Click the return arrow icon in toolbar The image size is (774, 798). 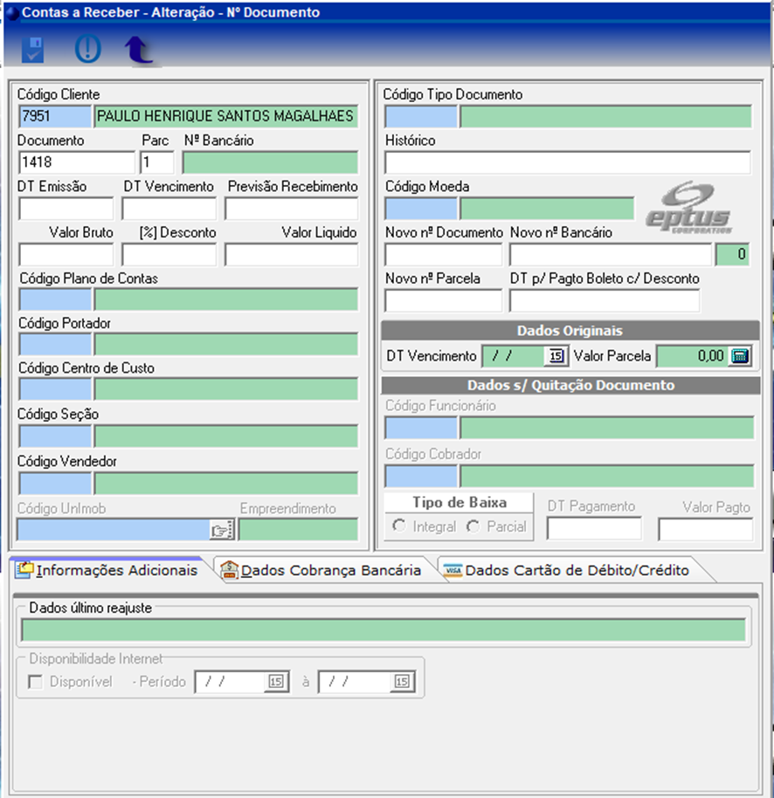139,50
